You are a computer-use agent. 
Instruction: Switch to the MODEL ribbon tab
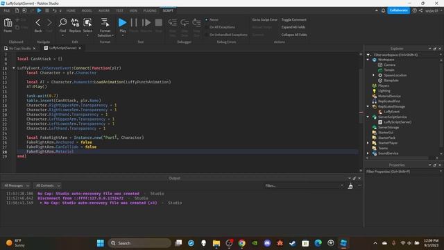(87, 10)
